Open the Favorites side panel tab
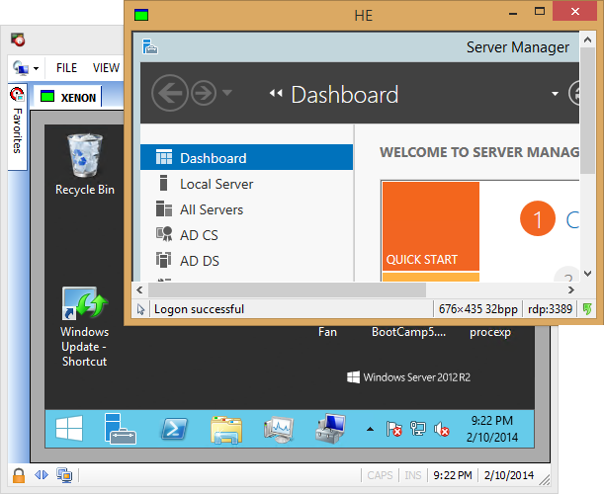Screen dimensions: 604x494 (18, 127)
